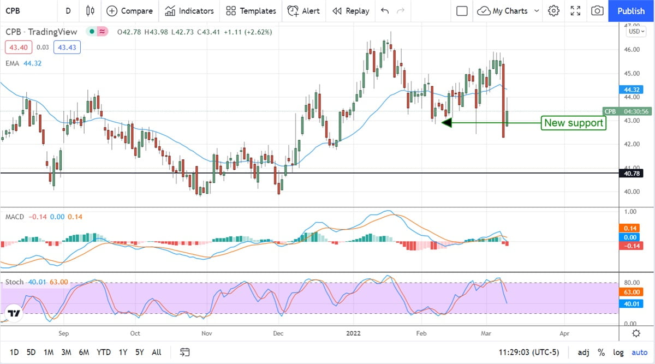
Task: Toggle percent scale mode
Action: pyautogui.click(x=601, y=352)
